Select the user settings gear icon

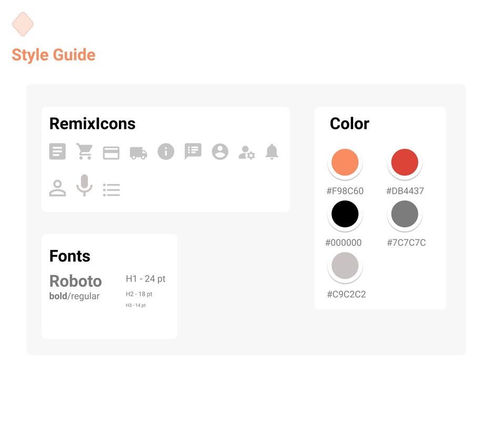click(x=247, y=152)
